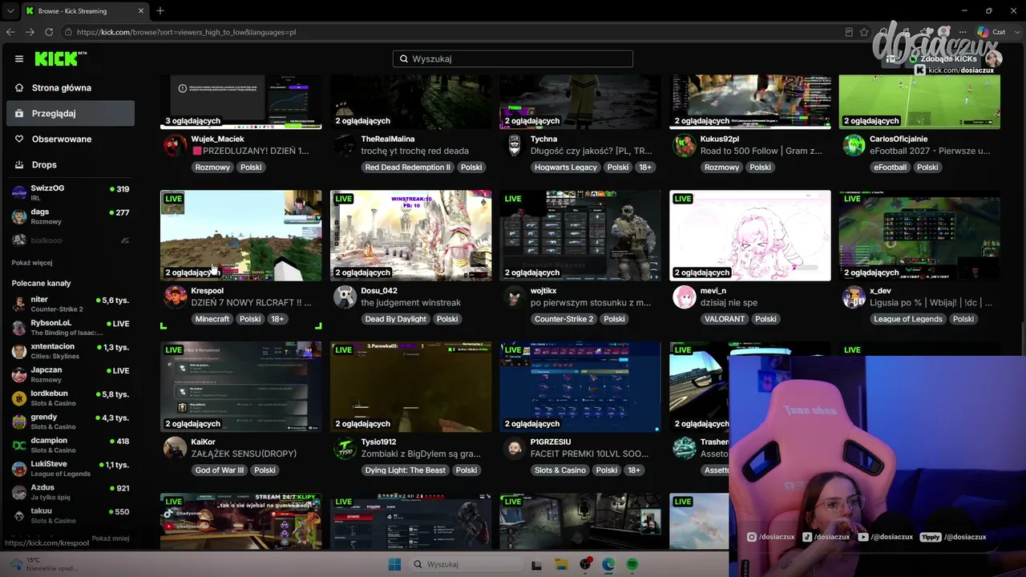This screenshot has height=577, width=1026.
Task: Open stream title 'ZAŁĄŻEK SENSU(DROPY)'
Action: pos(244,454)
